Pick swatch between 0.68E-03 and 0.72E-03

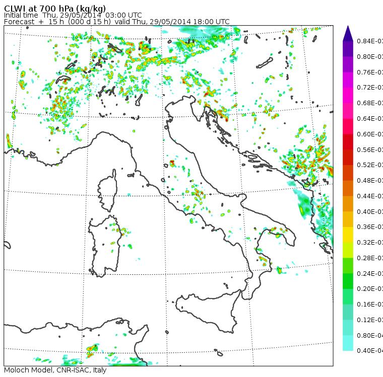(x=348, y=96)
